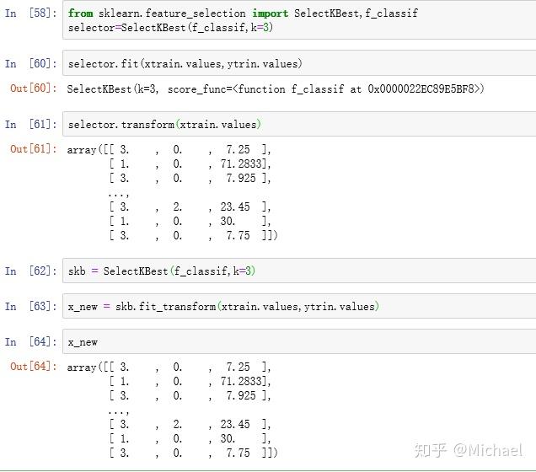Click the import line in cell 58
Screen dimensions: 536x472
[x=243, y=13]
